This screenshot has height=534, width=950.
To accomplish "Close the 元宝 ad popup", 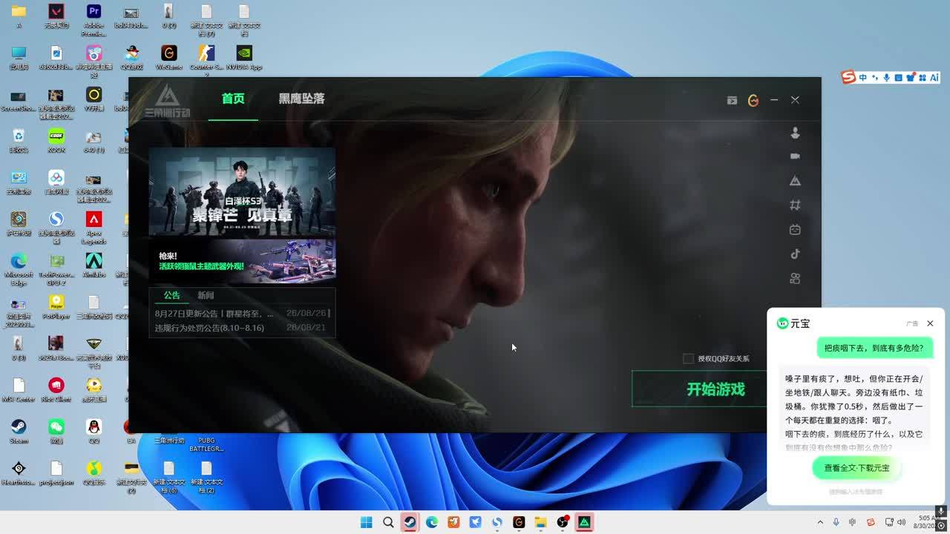I will (930, 323).
